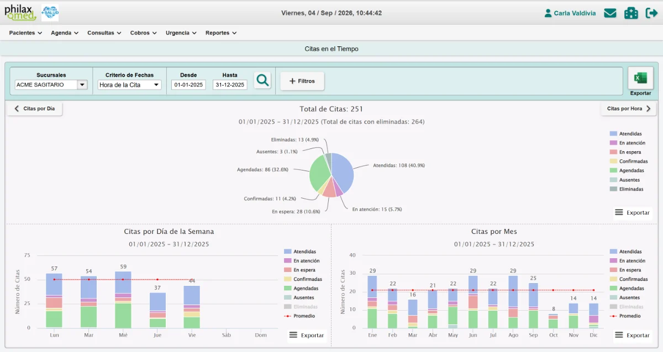Open the Cobros menu
The image size is (663, 352).
pos(144,33)
